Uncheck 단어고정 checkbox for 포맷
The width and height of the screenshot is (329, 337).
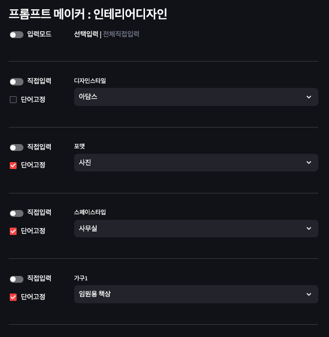coord(13,166)
